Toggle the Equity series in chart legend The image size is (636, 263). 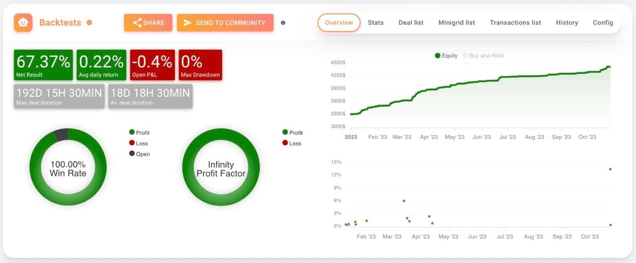pyautogui.click(x=446, y=56)
